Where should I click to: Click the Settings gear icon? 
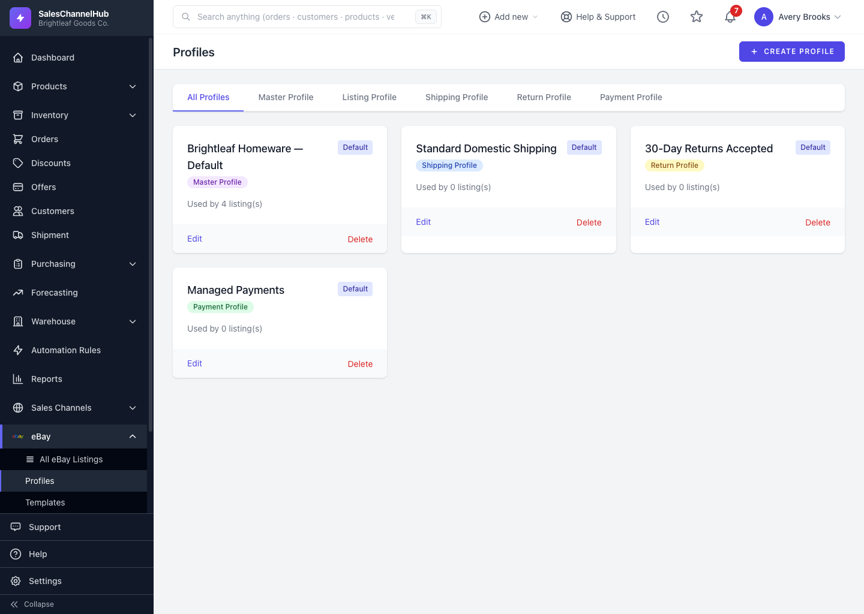pyautogui.click(x=16, y=581)
